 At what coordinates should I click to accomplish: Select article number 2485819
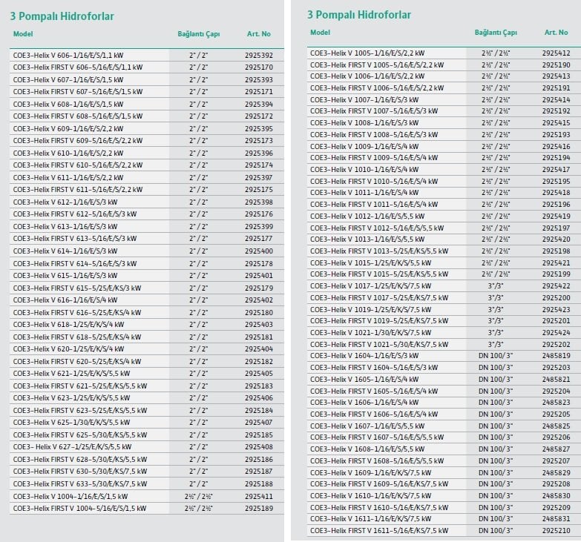557,355
